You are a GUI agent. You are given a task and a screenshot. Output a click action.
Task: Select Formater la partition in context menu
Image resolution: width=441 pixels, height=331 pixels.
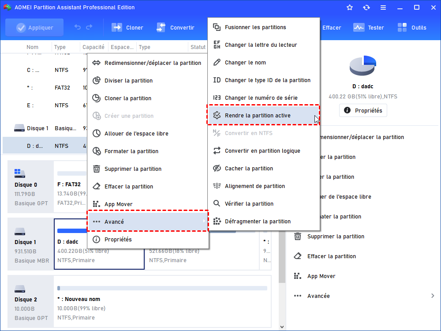tap(148, 151)
